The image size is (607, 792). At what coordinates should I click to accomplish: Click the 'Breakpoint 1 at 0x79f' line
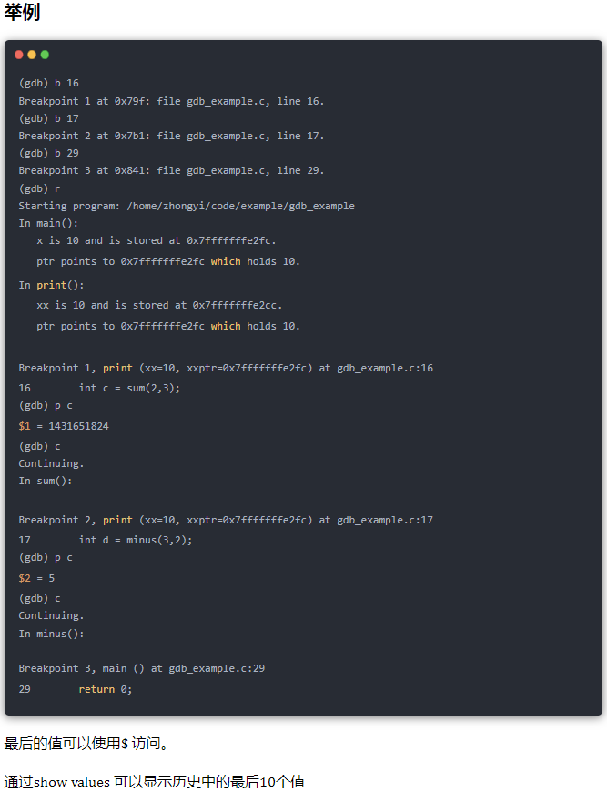[x=171, y=101]
